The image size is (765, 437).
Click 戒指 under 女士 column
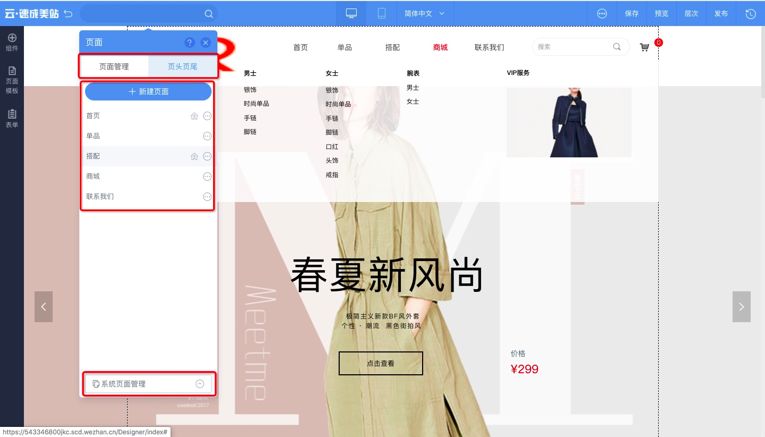click(x=332, y=175)
